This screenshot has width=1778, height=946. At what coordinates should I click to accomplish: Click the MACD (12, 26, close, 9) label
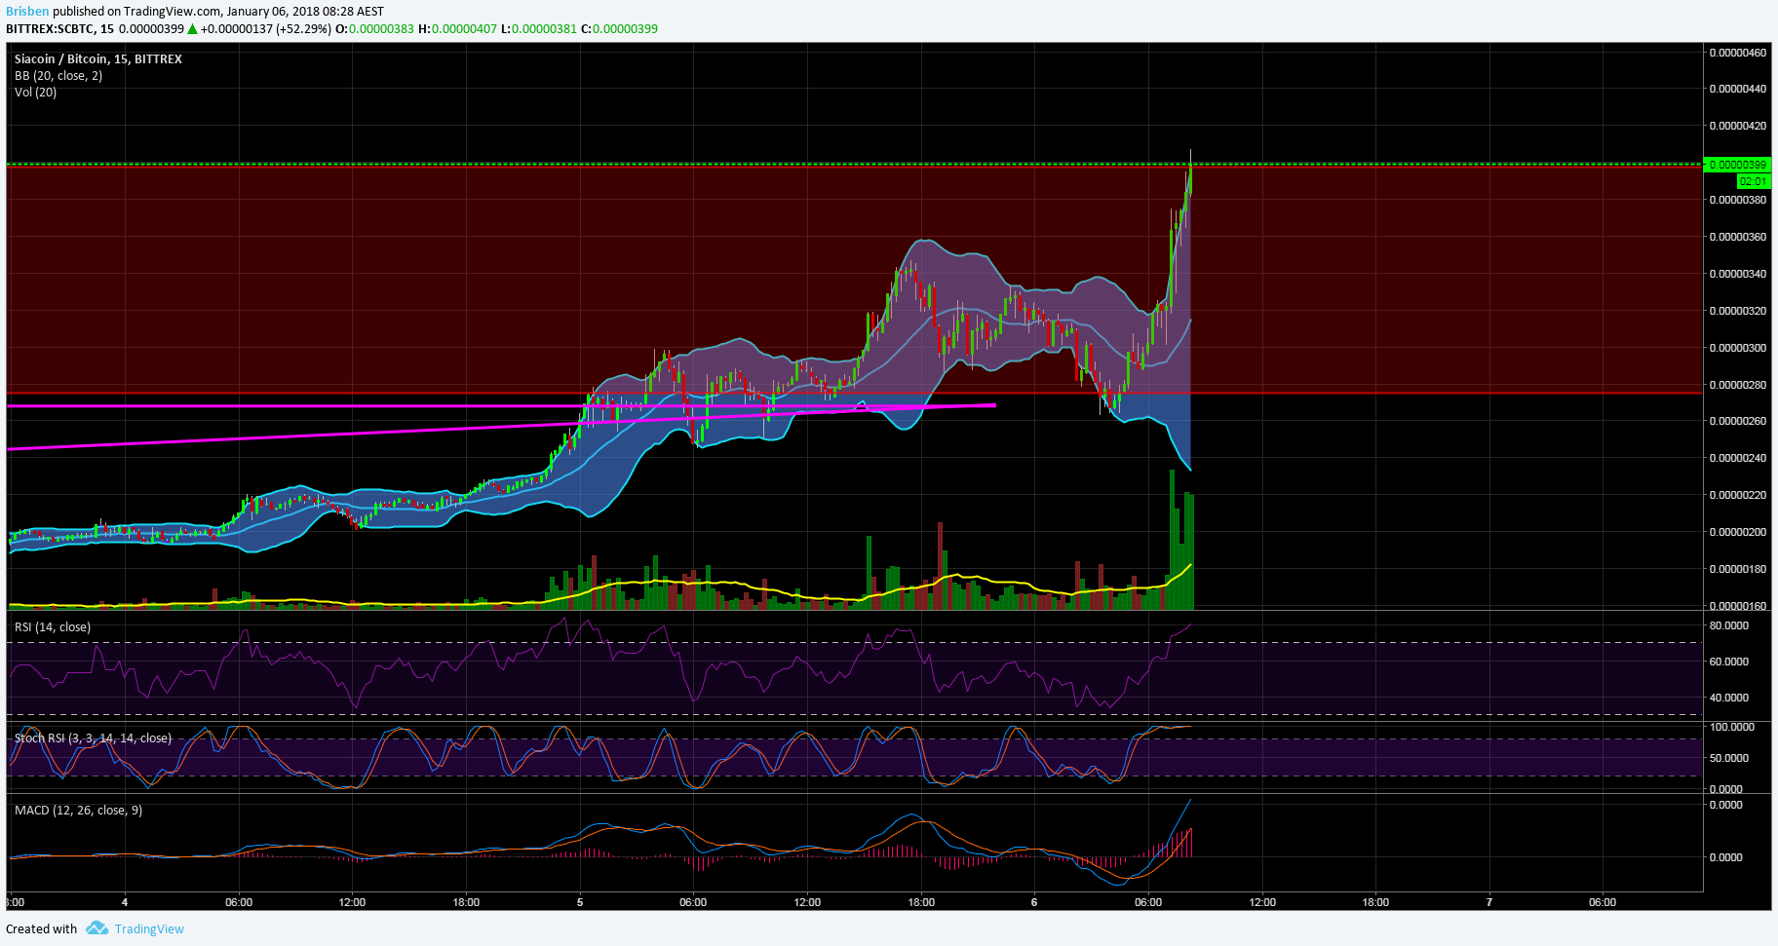pyautogui.click(x=79, y=810)
